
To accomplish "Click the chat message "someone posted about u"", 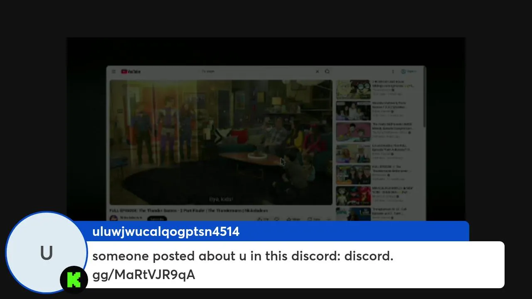I will pos(243,265).
